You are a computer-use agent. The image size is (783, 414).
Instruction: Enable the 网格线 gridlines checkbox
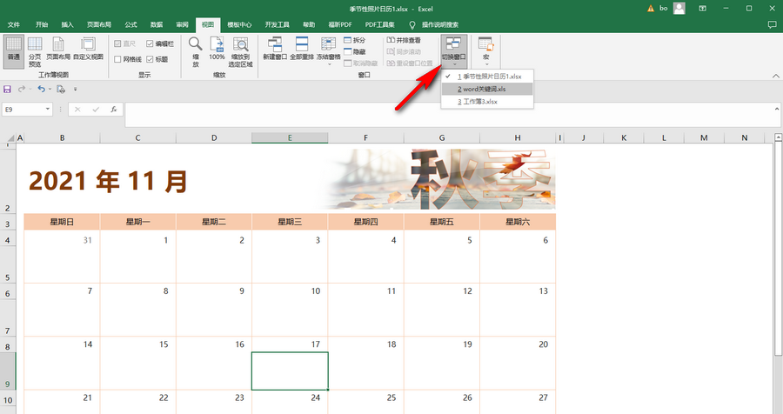click(x=118, y=59)
